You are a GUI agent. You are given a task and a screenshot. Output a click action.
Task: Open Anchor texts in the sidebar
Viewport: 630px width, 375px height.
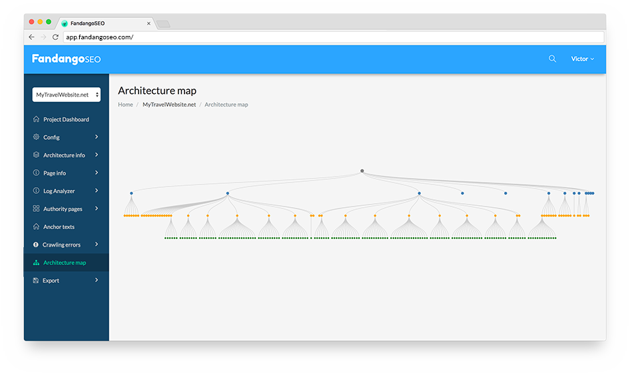(x=59, y=226)
